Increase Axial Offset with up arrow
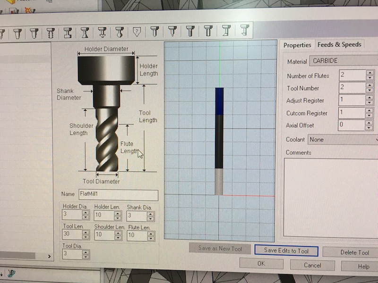 click(x=369, y=123)
